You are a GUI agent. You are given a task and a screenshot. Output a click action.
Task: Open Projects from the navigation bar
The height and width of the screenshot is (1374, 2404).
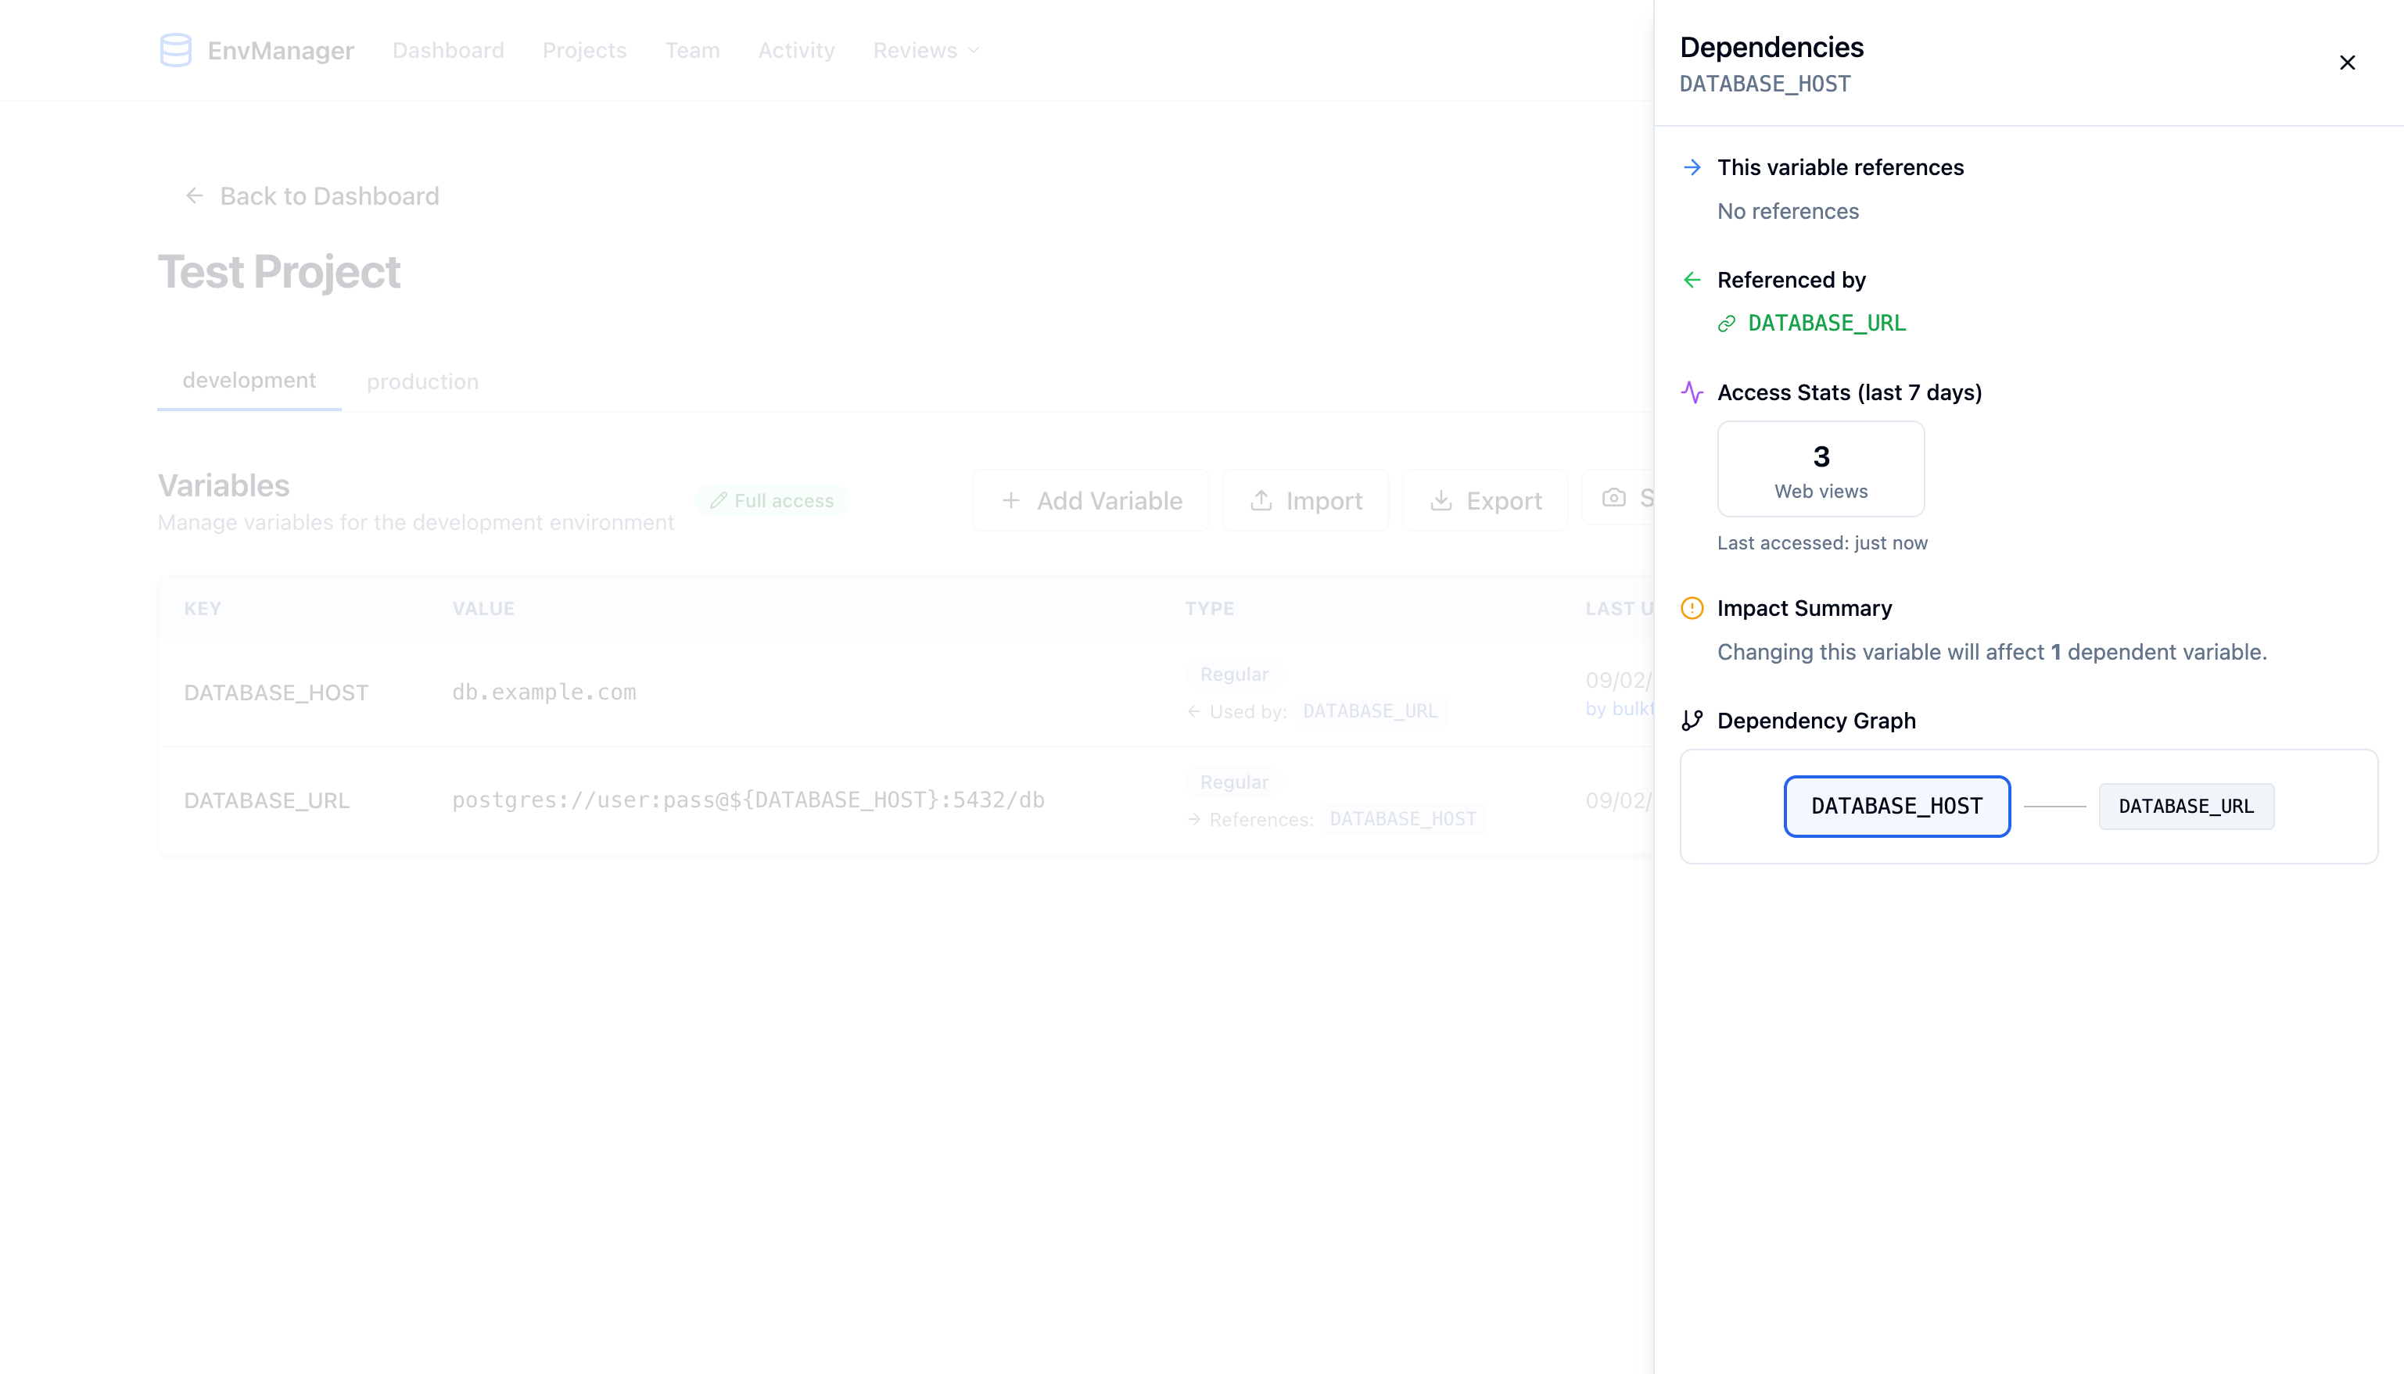584,50
